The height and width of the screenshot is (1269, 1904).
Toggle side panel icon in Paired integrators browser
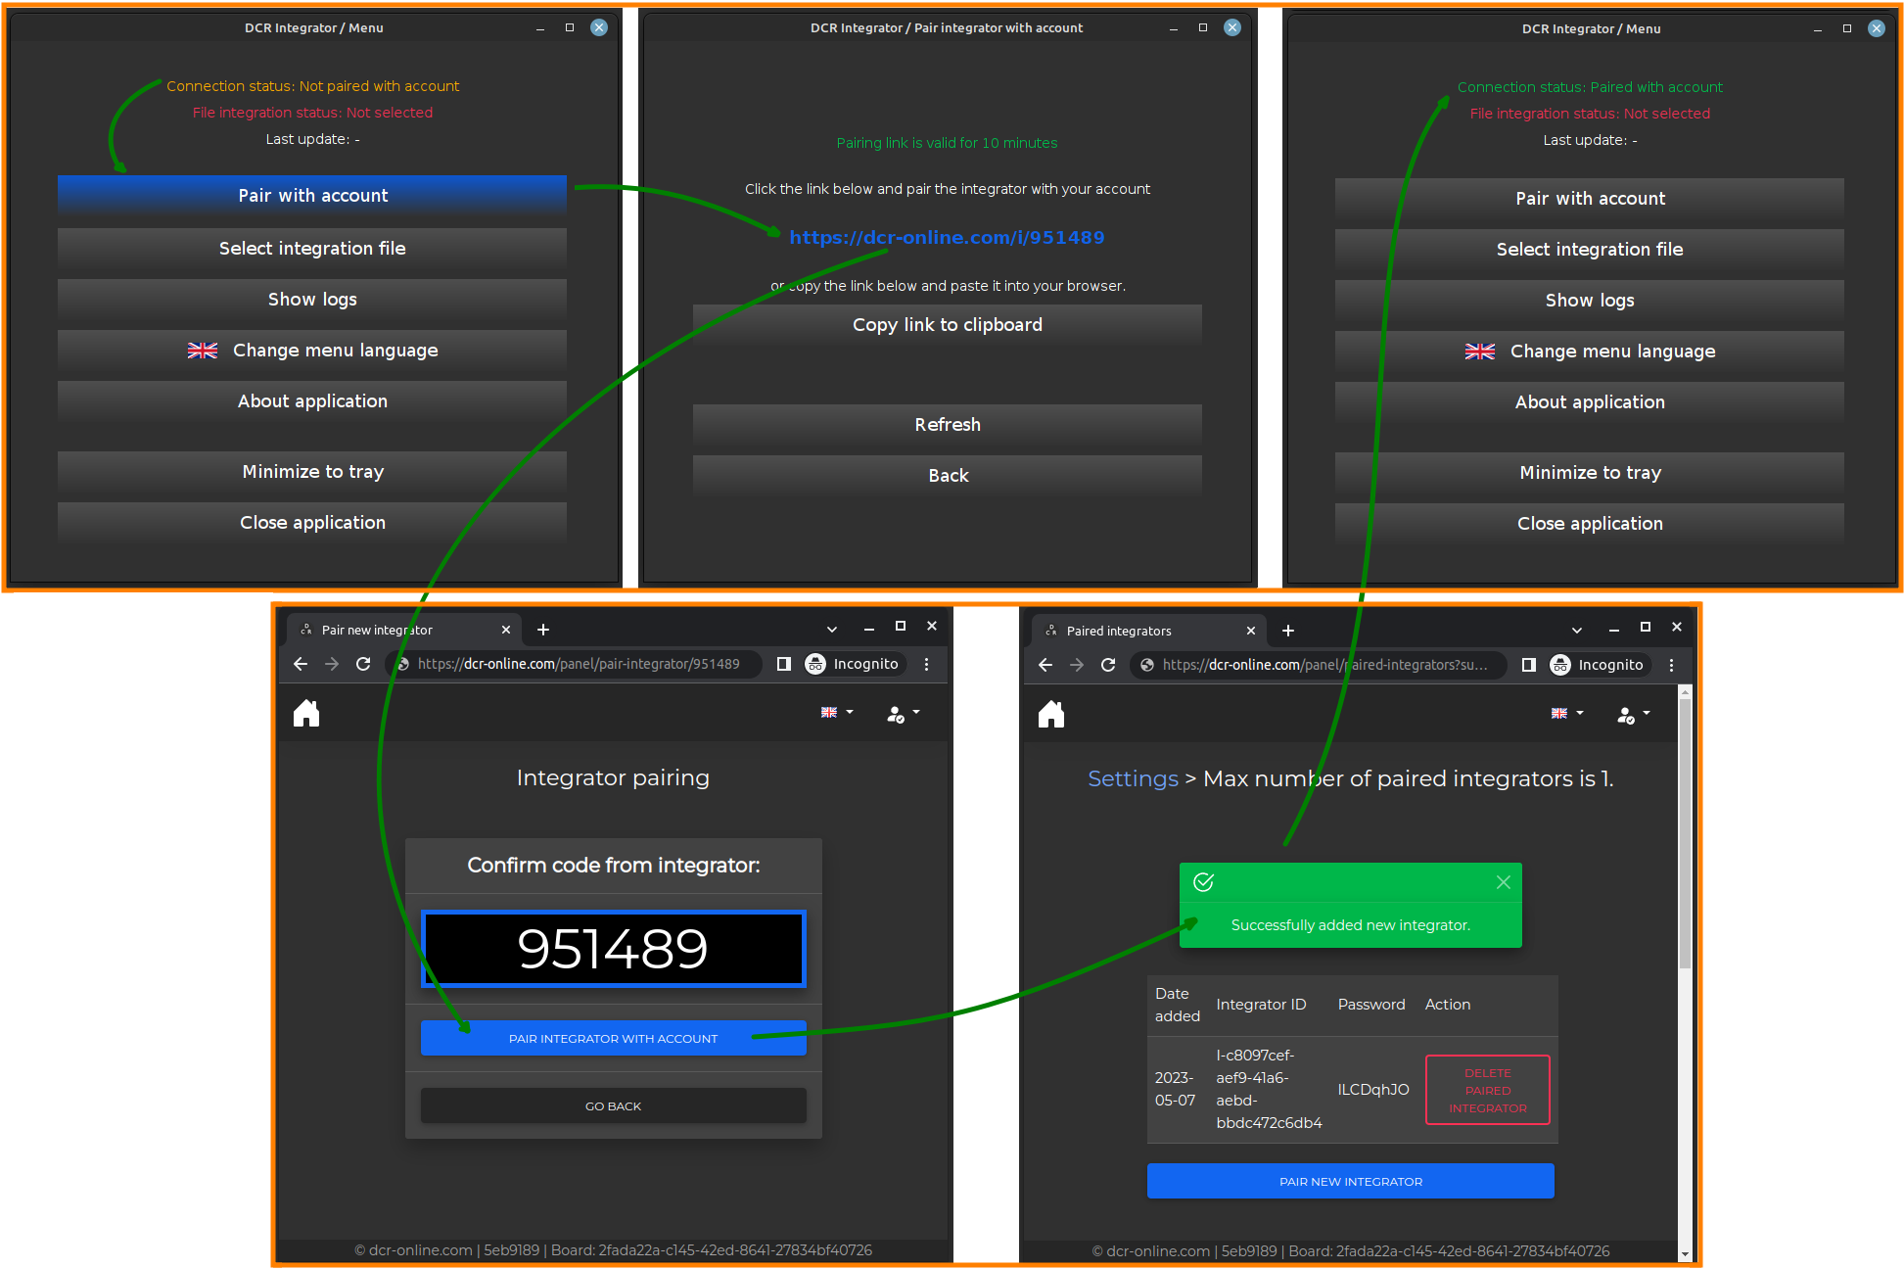tap(1528, 665)
